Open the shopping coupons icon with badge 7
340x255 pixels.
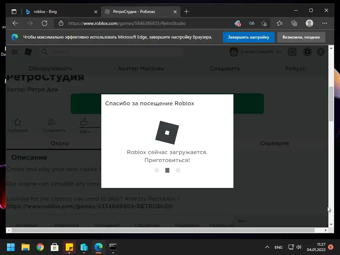pos(238,23)
